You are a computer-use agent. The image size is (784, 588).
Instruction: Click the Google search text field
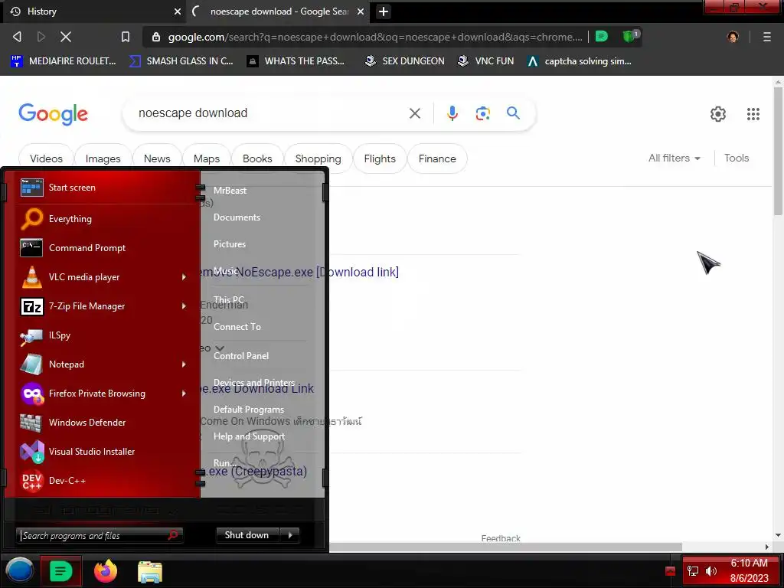270,113
